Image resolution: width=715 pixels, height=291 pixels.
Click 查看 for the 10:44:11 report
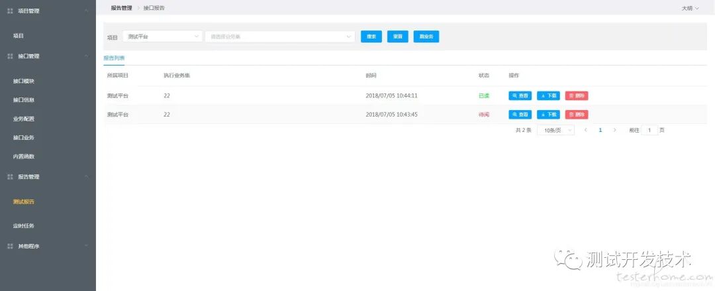click(520, 96)
